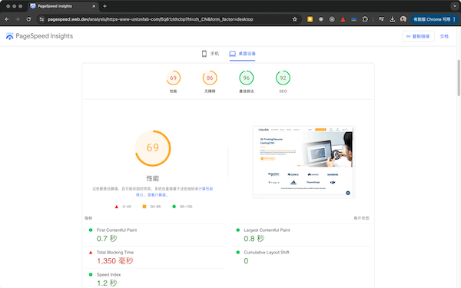Click the First Contentful Paint label
This screenshot has width=461, height=288.
(x=117, y=230)
